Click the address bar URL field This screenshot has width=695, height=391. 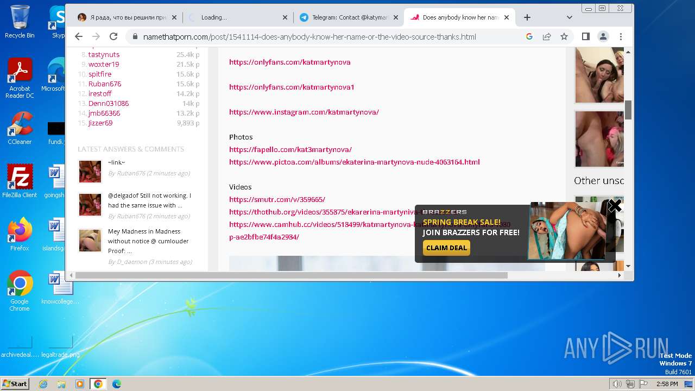pyautogui.click(x=309, y=36)
